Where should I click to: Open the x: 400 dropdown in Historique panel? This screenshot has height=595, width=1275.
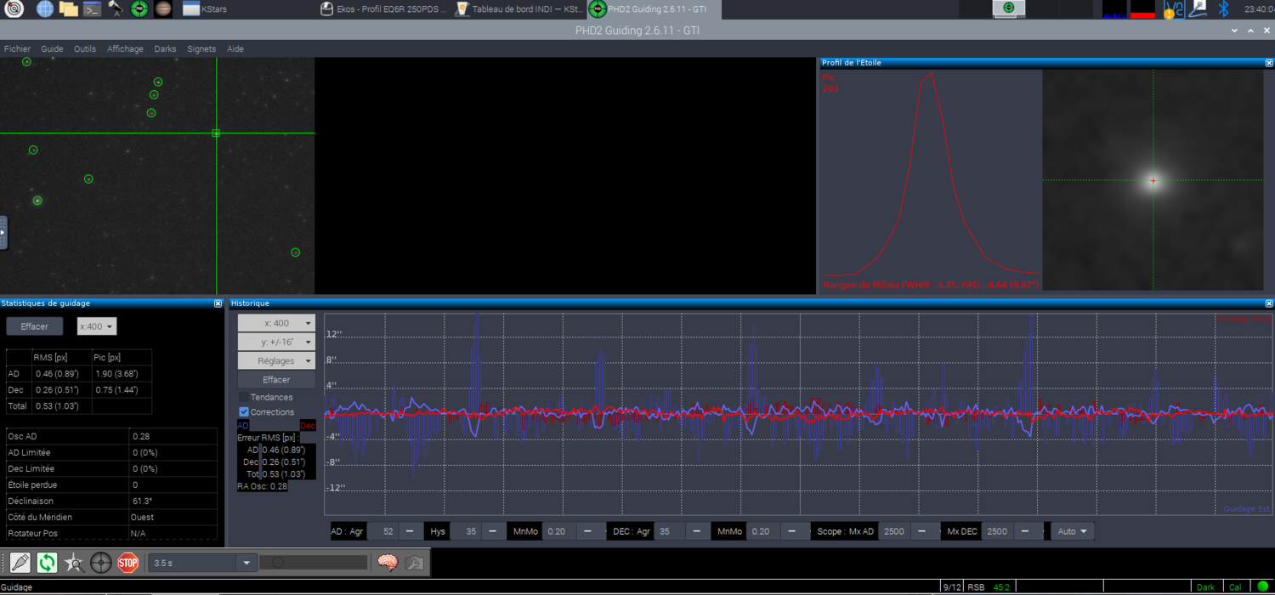tap(276, 323)
